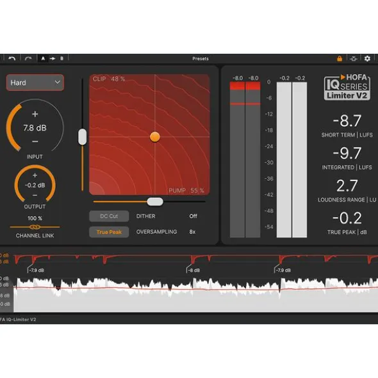The image size is (378, 378).
Task: Click the icon left of settings gear
Action: pyautogui.click(x=354, y=59)
